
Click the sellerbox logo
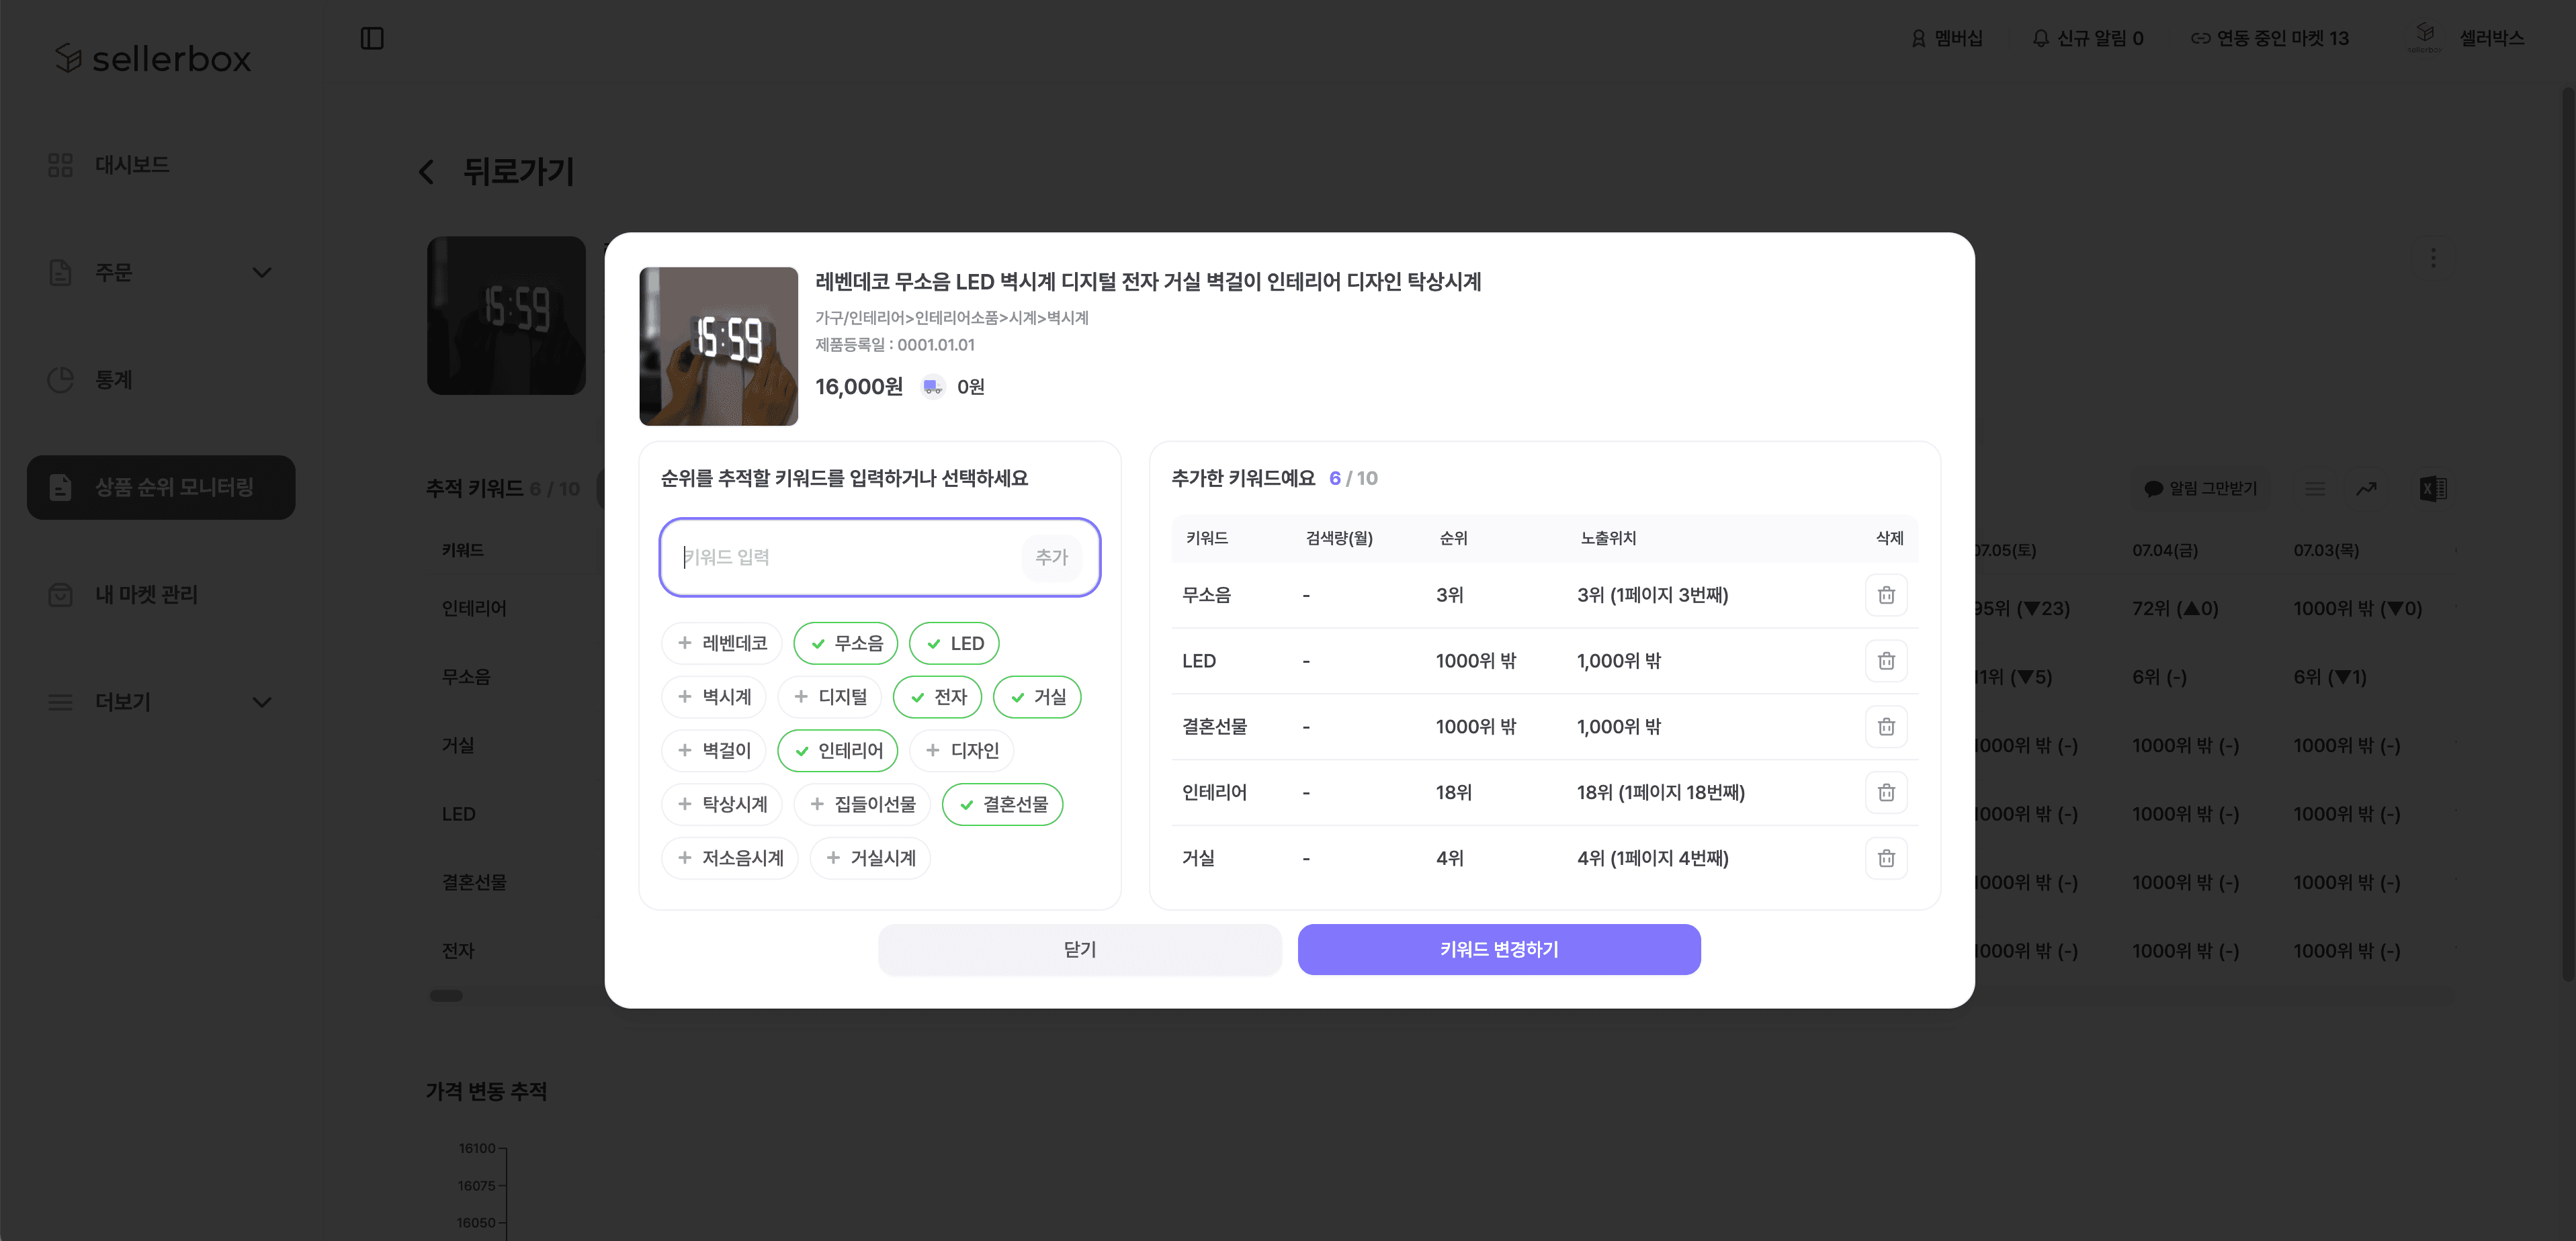click(153, 59)
